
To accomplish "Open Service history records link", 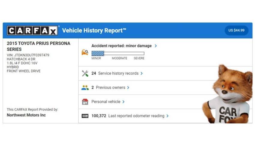I will (118, 73).
